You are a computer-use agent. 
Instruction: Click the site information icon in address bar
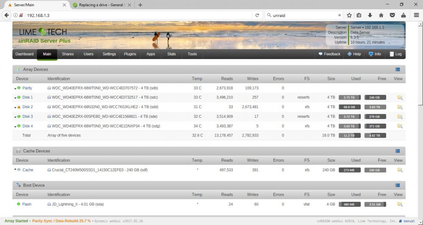coord(15,15)
